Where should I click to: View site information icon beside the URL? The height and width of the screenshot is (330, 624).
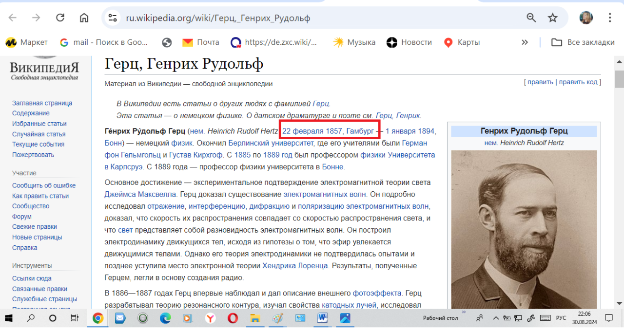point(113,18)
